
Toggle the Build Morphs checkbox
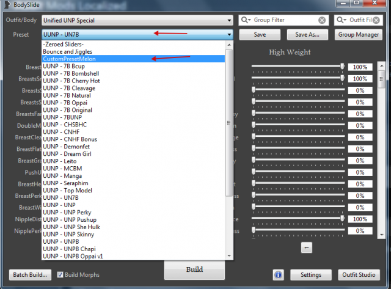(60, 274)
